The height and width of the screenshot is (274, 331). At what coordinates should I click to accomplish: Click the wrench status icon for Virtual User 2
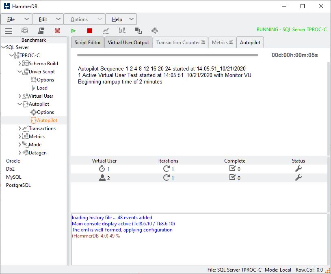point(298,178)
